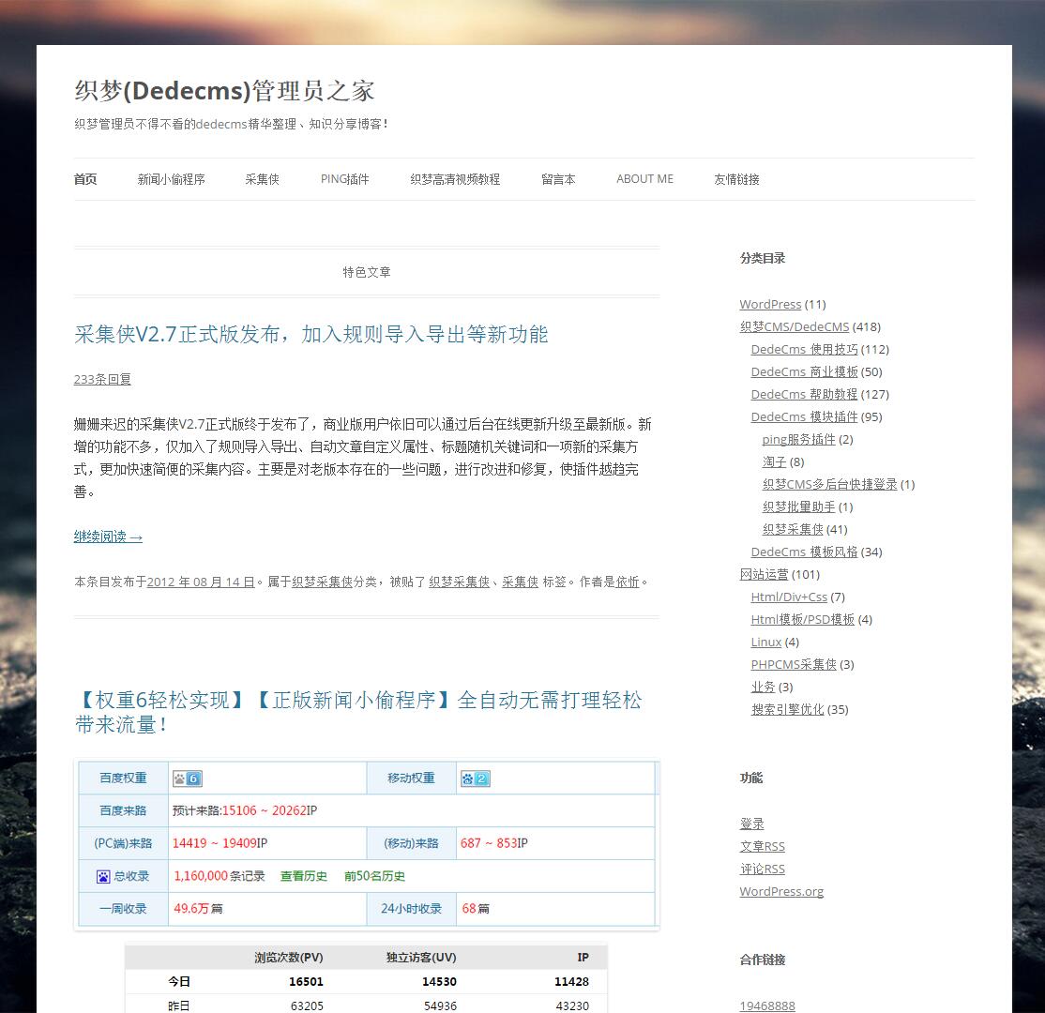Visit the WordPress.org link
Screen dimensions: 1045x1013
(781, 892)
